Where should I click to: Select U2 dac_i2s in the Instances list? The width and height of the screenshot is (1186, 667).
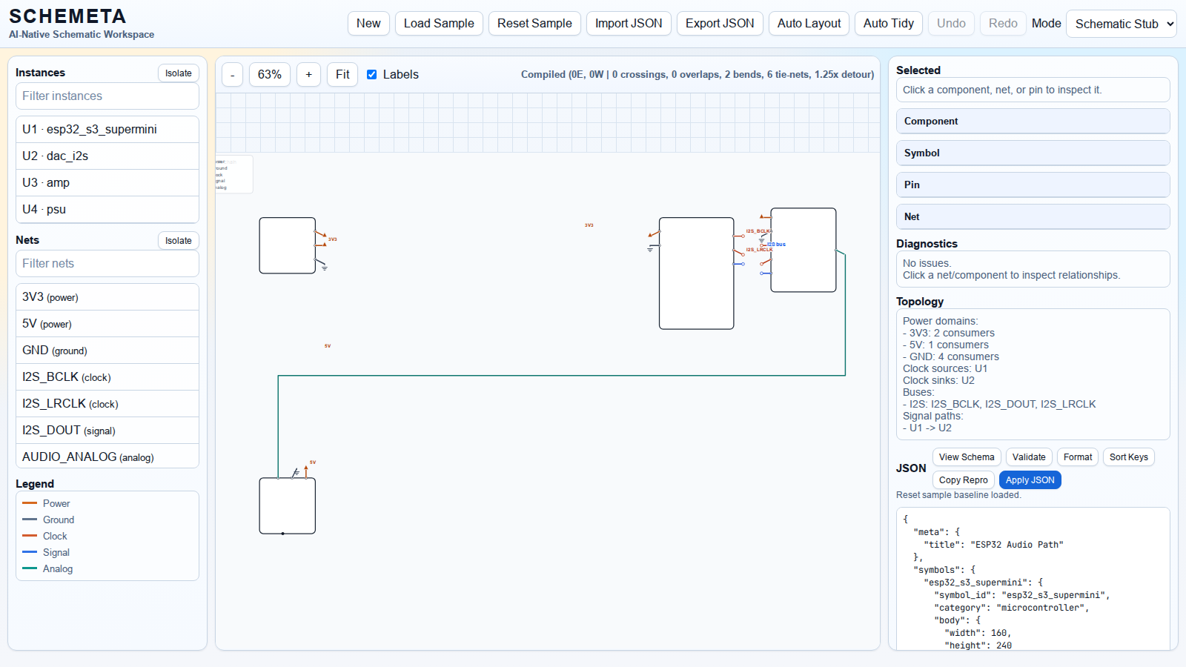[107, 156]
